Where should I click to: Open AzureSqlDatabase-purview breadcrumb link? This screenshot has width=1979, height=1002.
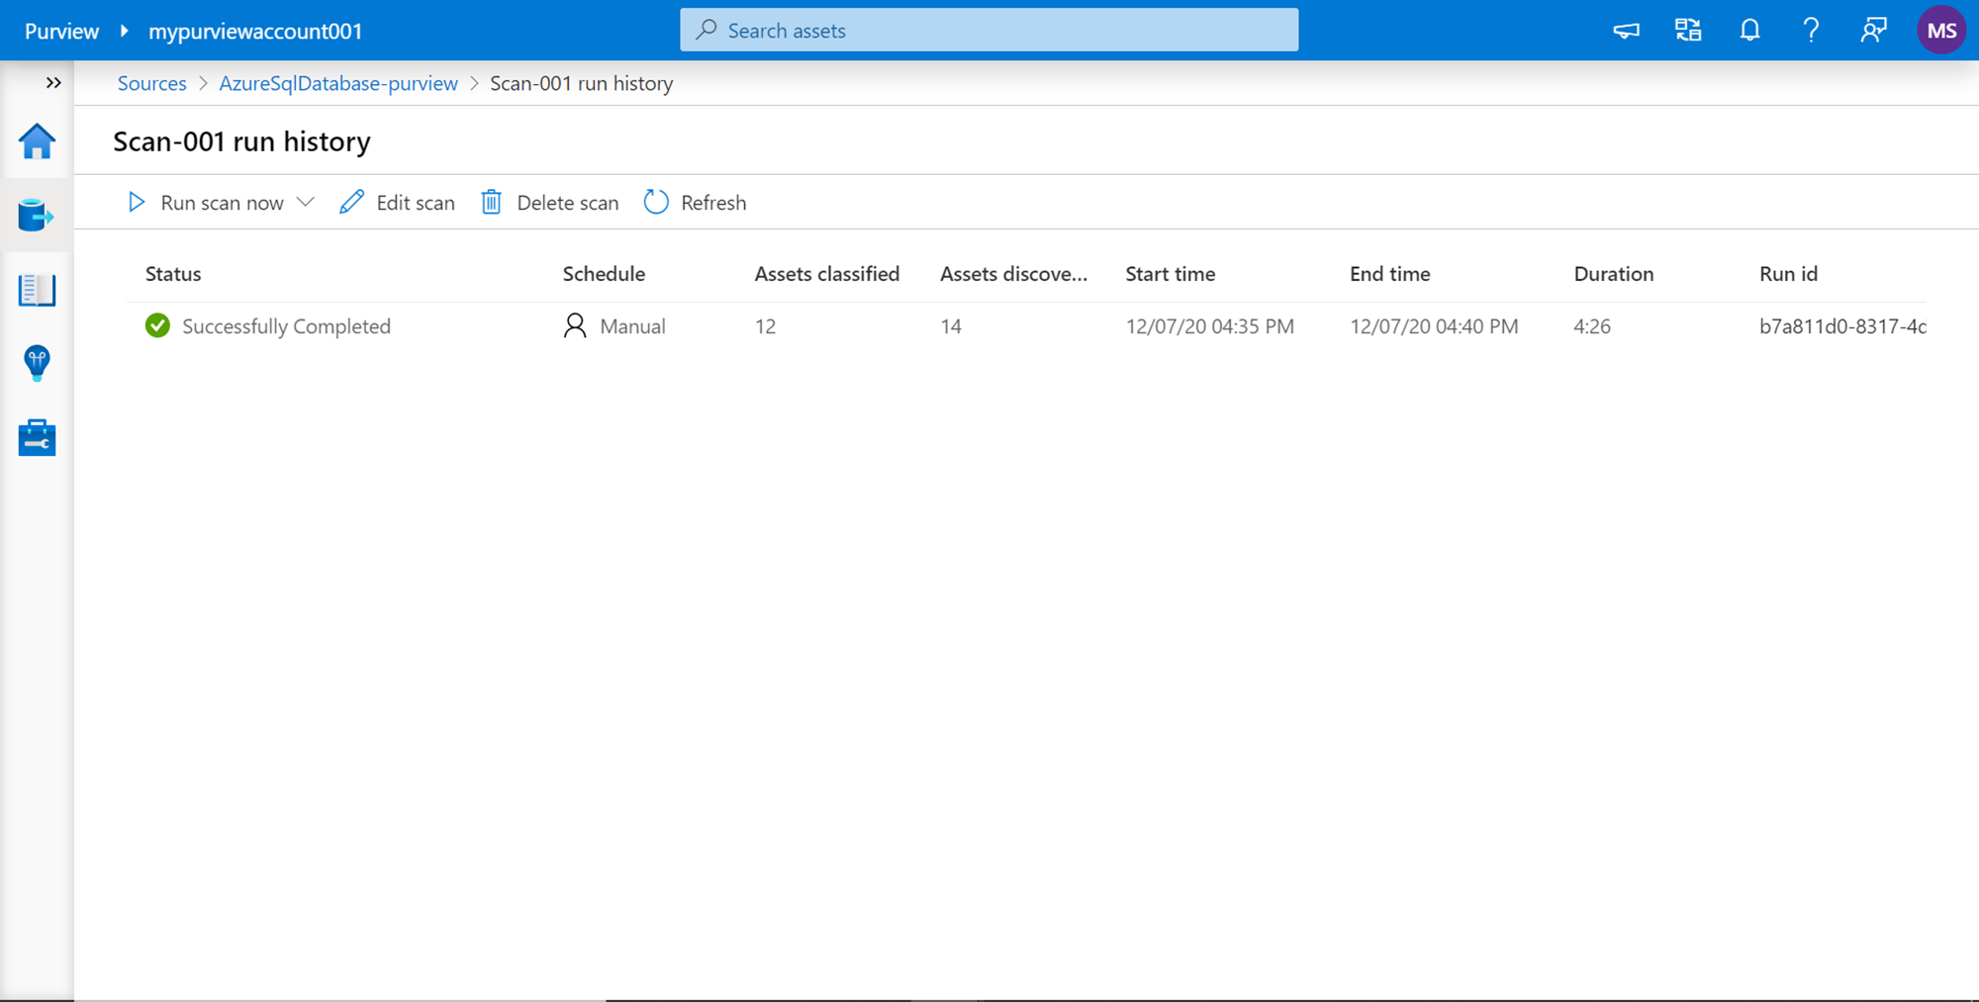338,83
